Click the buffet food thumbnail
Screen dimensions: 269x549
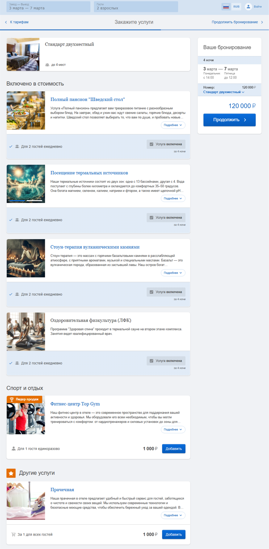coord(26,110)
